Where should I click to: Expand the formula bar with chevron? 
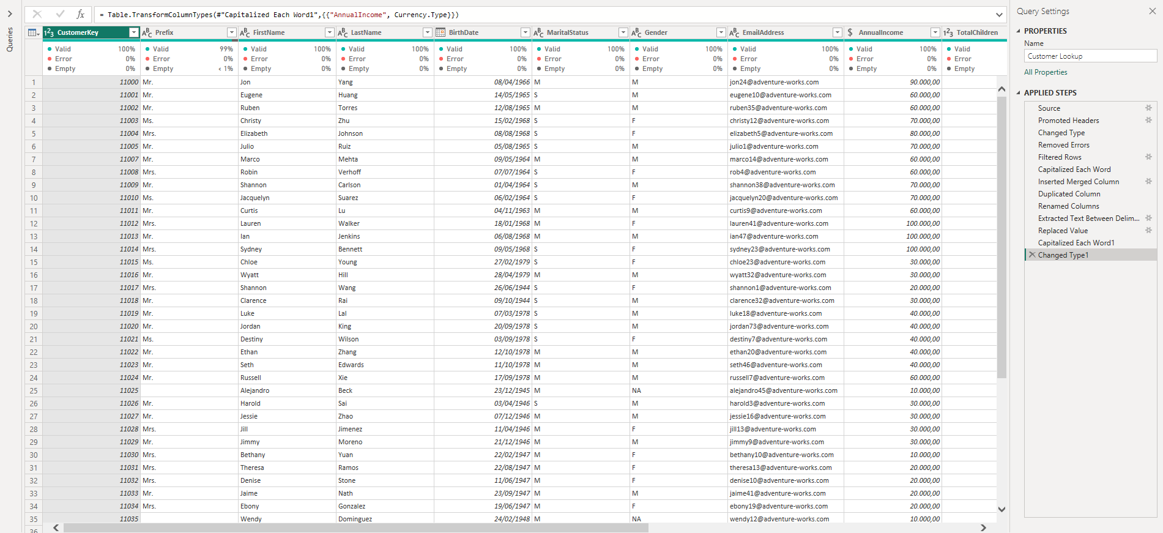(999, 15)
